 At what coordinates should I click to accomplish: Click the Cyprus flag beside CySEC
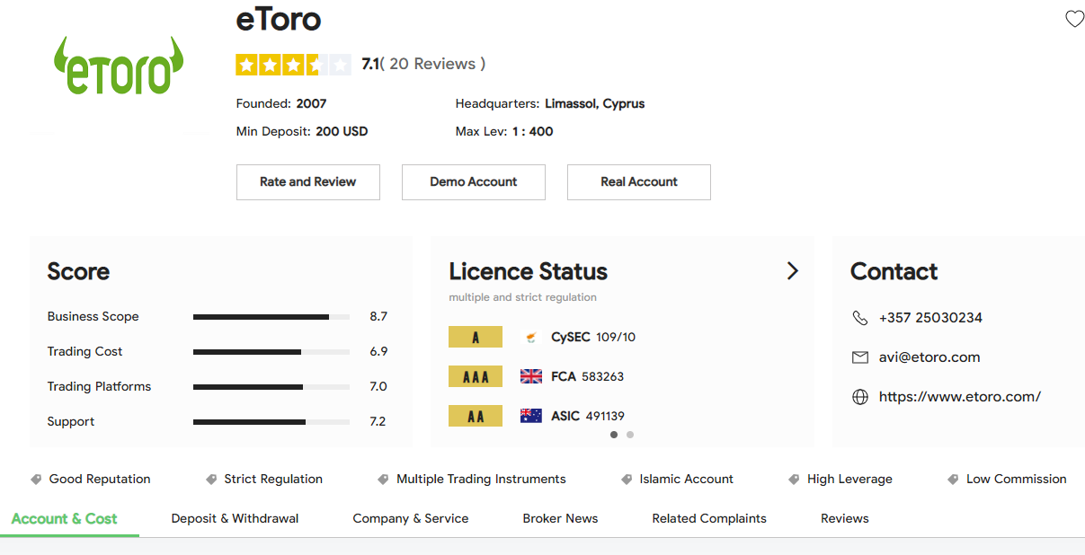click(x=531, y=338)
